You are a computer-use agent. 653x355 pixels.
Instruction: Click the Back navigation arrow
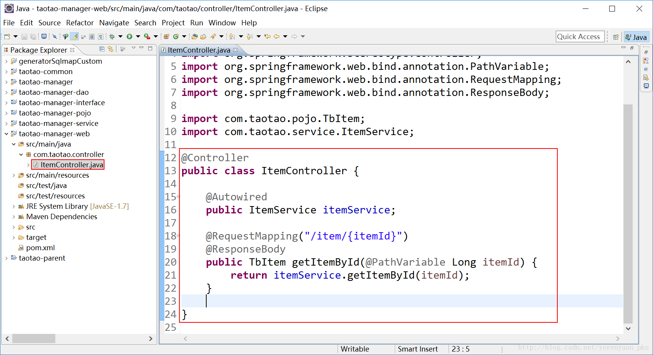(277, 36)
